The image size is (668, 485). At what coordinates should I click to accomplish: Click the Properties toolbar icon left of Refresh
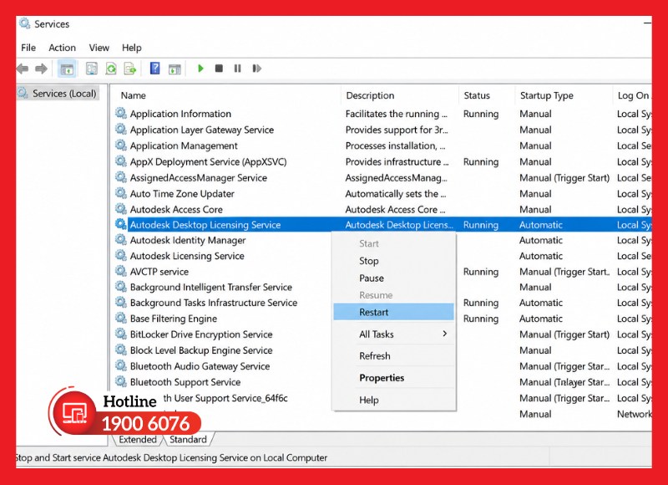(92, 69)
